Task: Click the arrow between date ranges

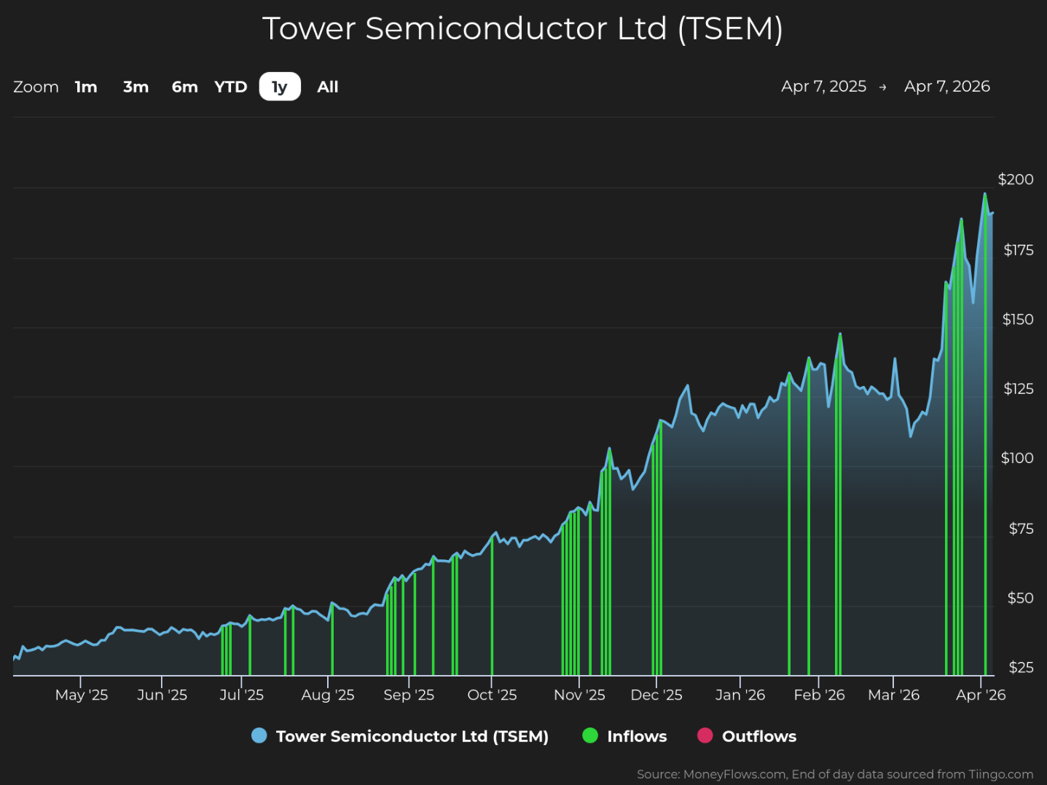Action: pyautogui.click(x=883, y=87)
